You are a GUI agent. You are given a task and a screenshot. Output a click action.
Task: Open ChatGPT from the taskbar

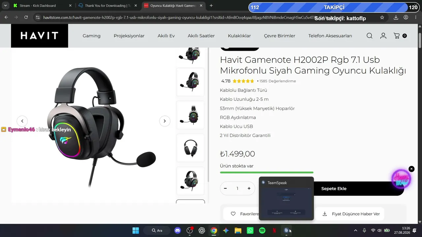[202, 230]
